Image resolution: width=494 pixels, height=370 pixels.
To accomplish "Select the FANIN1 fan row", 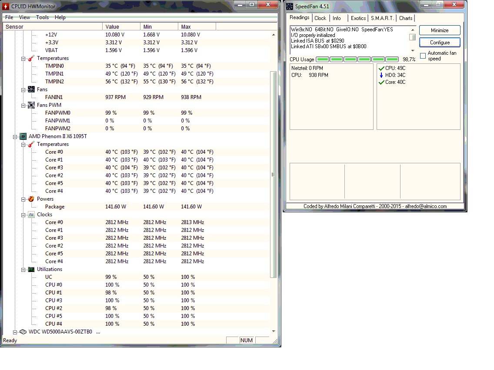I will click(x=137, y=97).
